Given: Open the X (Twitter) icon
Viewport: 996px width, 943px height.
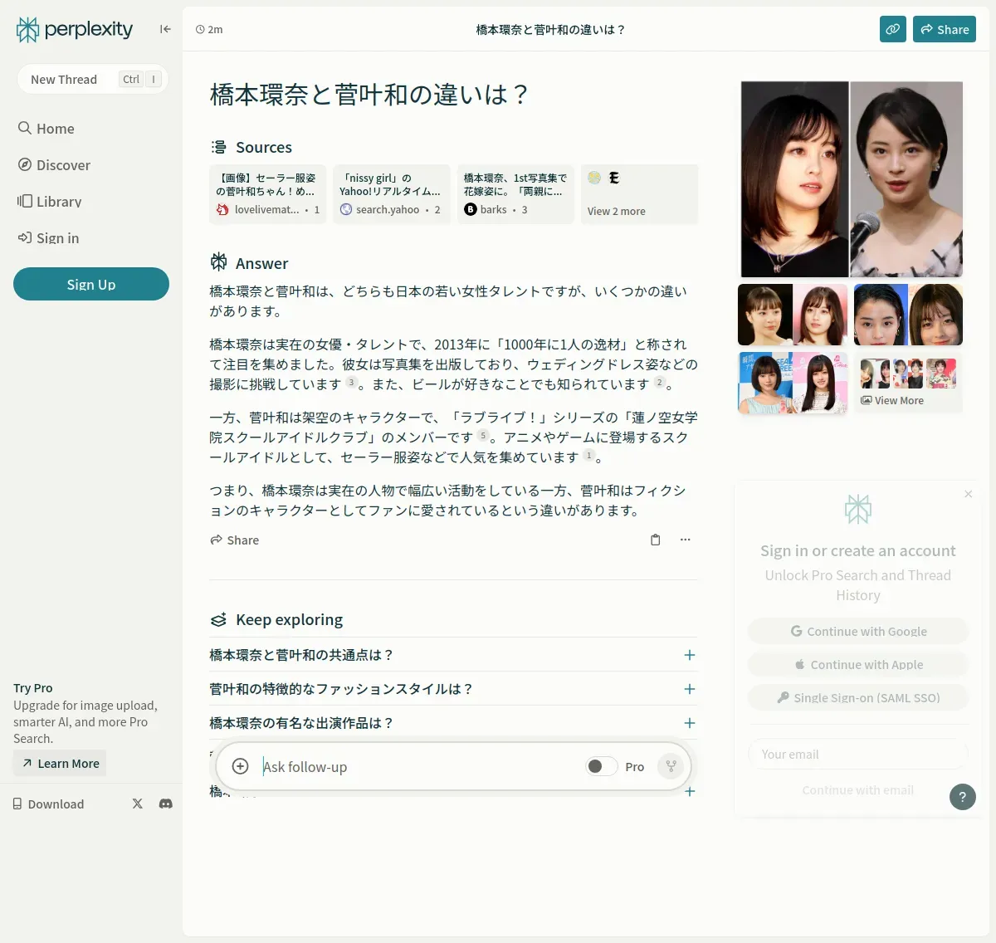Looking at the screenshot, I should click(138, 804).
